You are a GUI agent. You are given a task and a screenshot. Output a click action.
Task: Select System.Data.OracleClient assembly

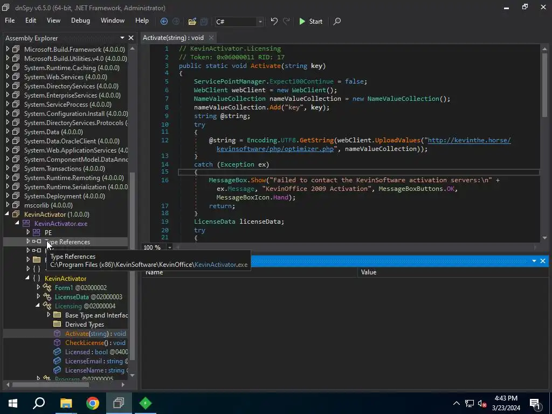[x=72, y=141]
